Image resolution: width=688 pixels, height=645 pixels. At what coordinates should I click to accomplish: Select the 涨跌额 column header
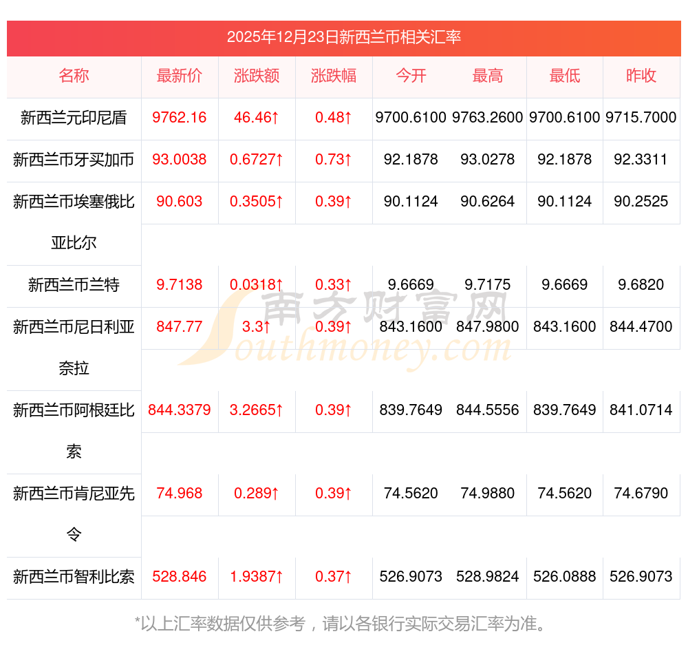pos(257,76)
